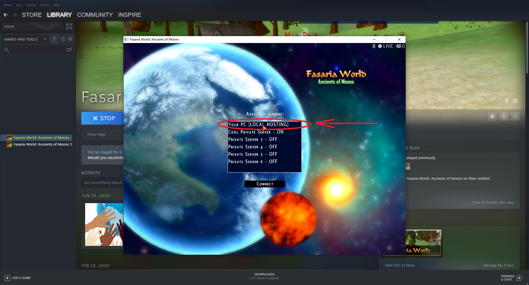Select Private Server 5 - OFF
529x285 pixels.
coord(264,154)
